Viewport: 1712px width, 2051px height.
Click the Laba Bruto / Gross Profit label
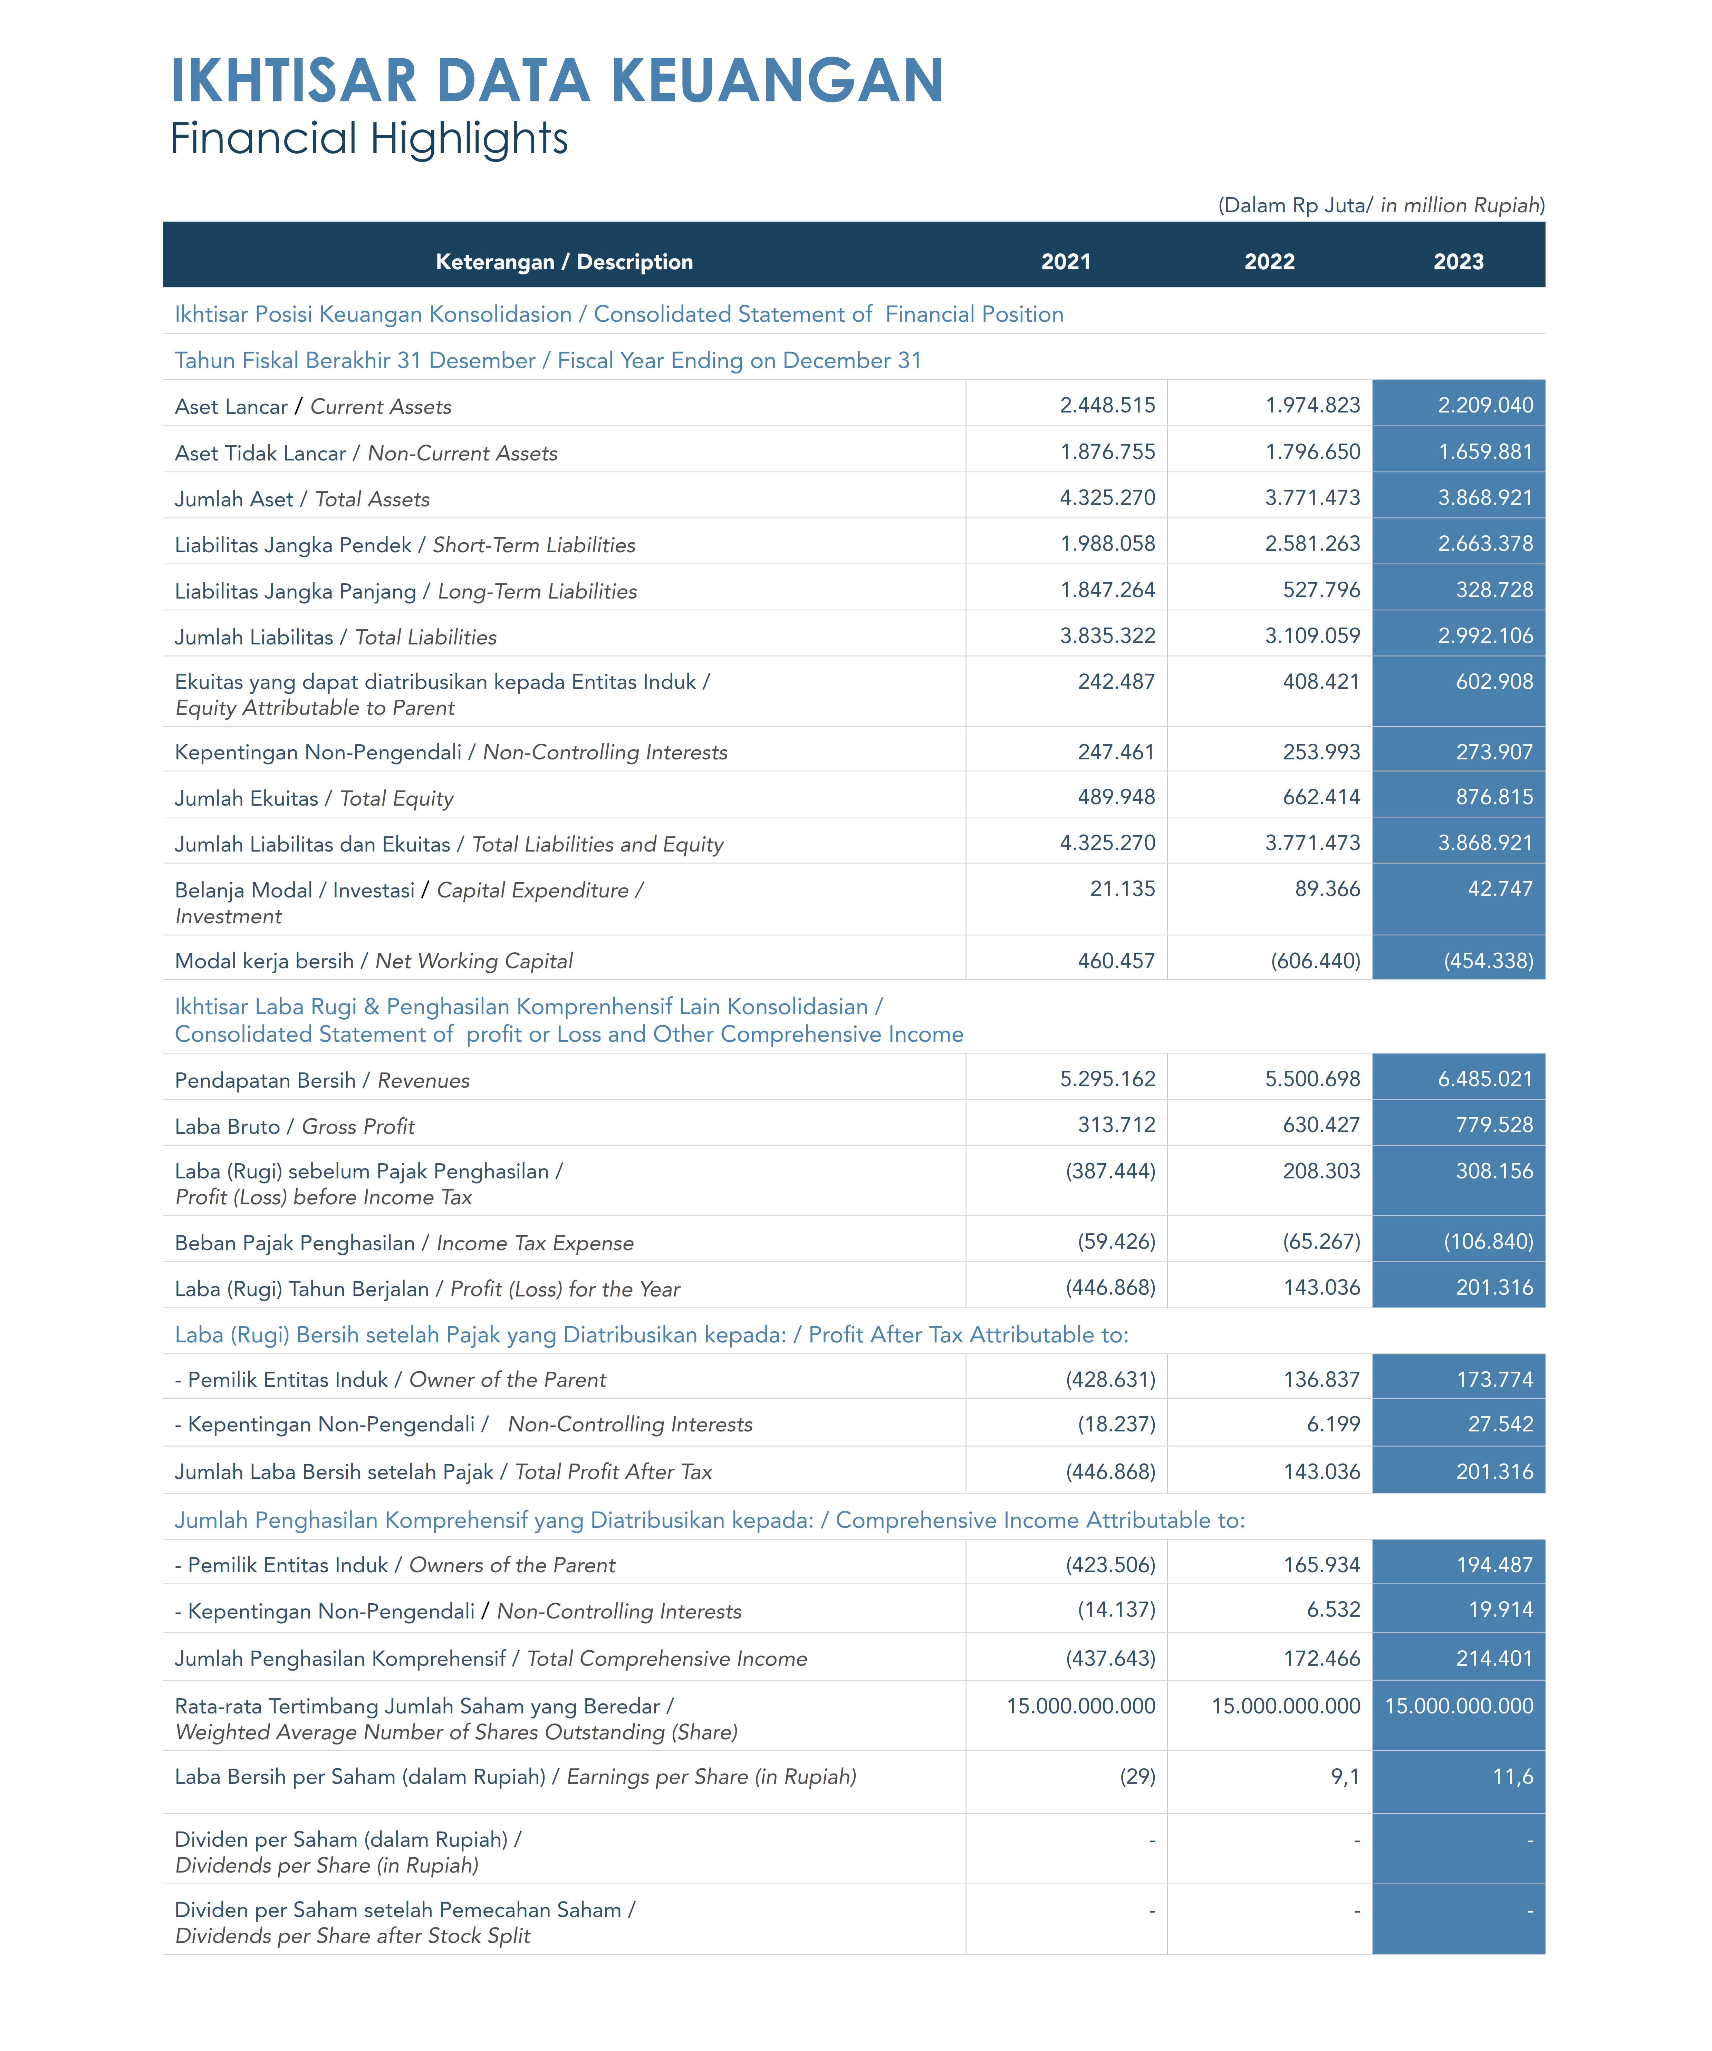(x=294, y=1126)
